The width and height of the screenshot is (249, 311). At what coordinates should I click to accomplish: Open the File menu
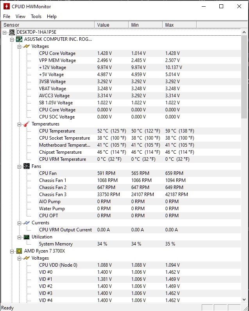(7, 16)
